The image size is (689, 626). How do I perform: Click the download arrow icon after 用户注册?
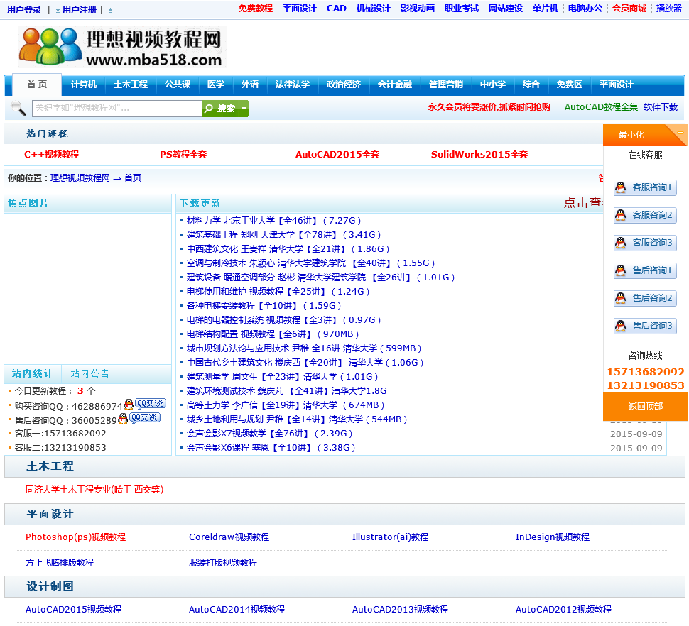[110, 10]
